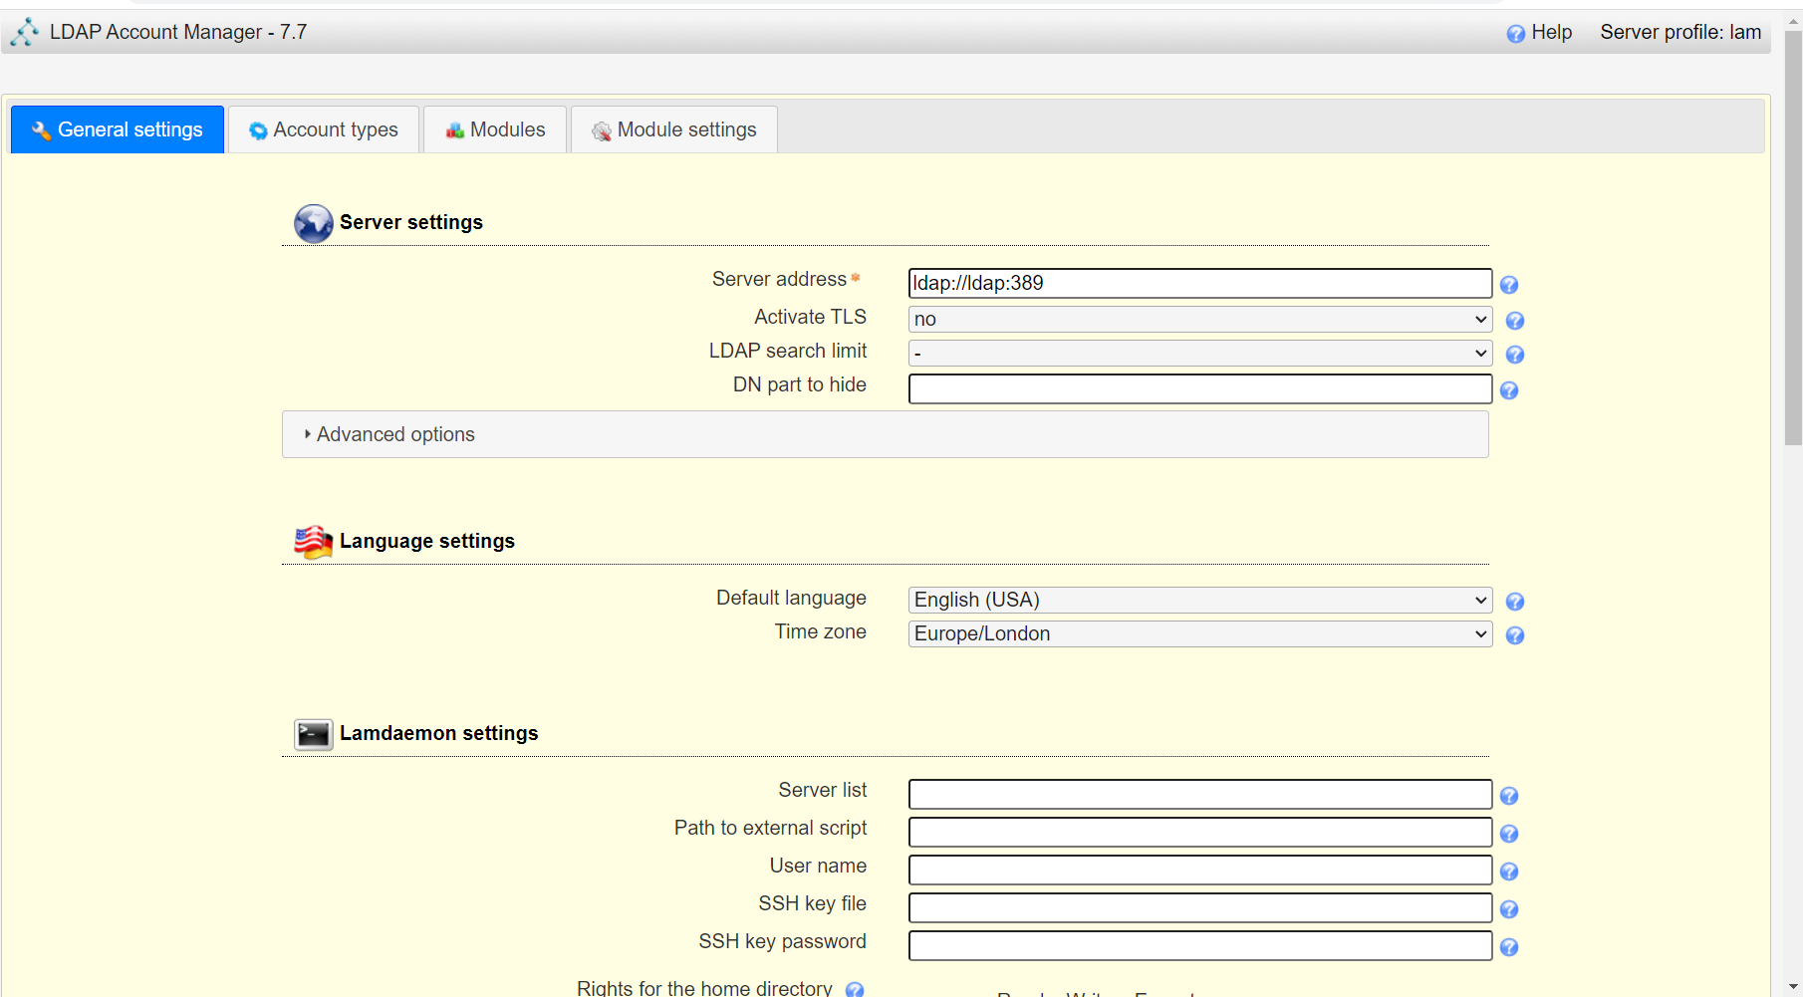Click the Lamdaemon settings terminal icon
The image size is (1803, 997).
tap(313, 734)
